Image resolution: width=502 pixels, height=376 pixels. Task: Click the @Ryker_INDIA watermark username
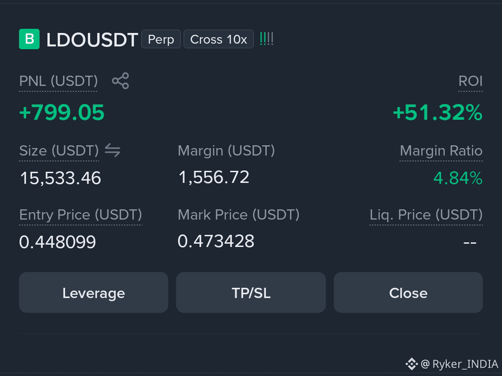459,364
